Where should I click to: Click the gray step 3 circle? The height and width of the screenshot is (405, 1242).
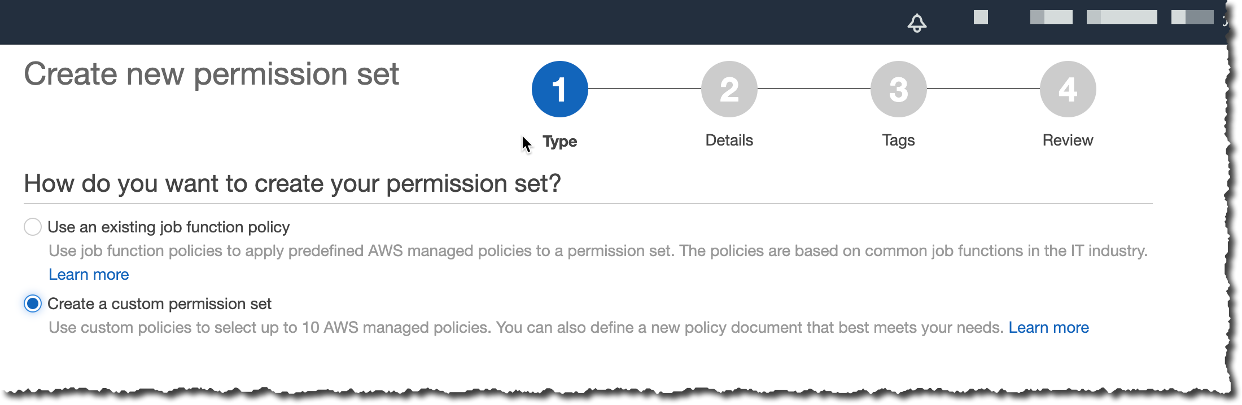[x=898, y=89]
